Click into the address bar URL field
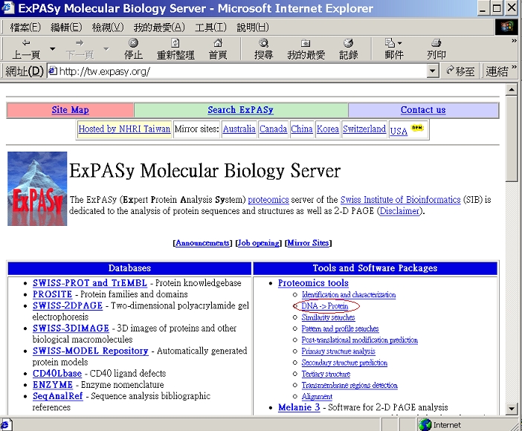Image resolution: width=522 pixels, height=431 pixels. point(238,71)
